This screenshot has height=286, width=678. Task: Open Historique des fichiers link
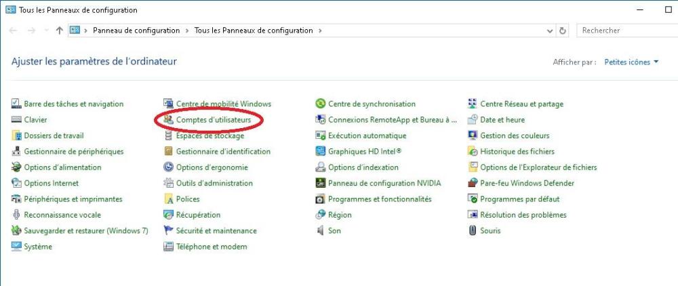pos(517,152)
